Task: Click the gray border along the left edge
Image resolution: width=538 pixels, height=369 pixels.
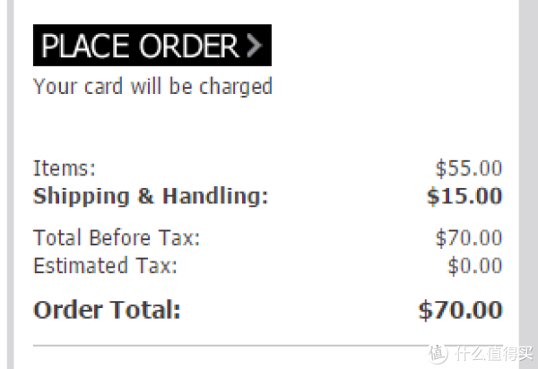Action: 10,184
